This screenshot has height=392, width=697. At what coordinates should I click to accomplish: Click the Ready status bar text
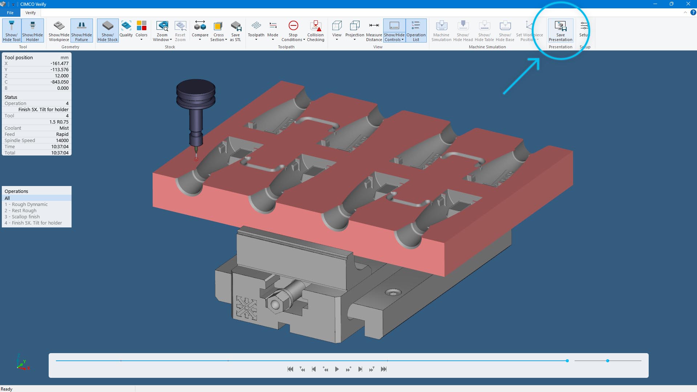(7, 389)
